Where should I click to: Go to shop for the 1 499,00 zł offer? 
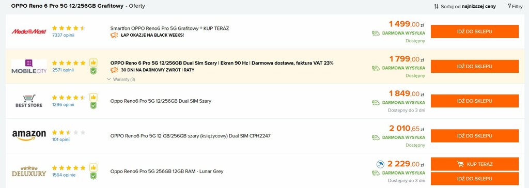(475, 32)
